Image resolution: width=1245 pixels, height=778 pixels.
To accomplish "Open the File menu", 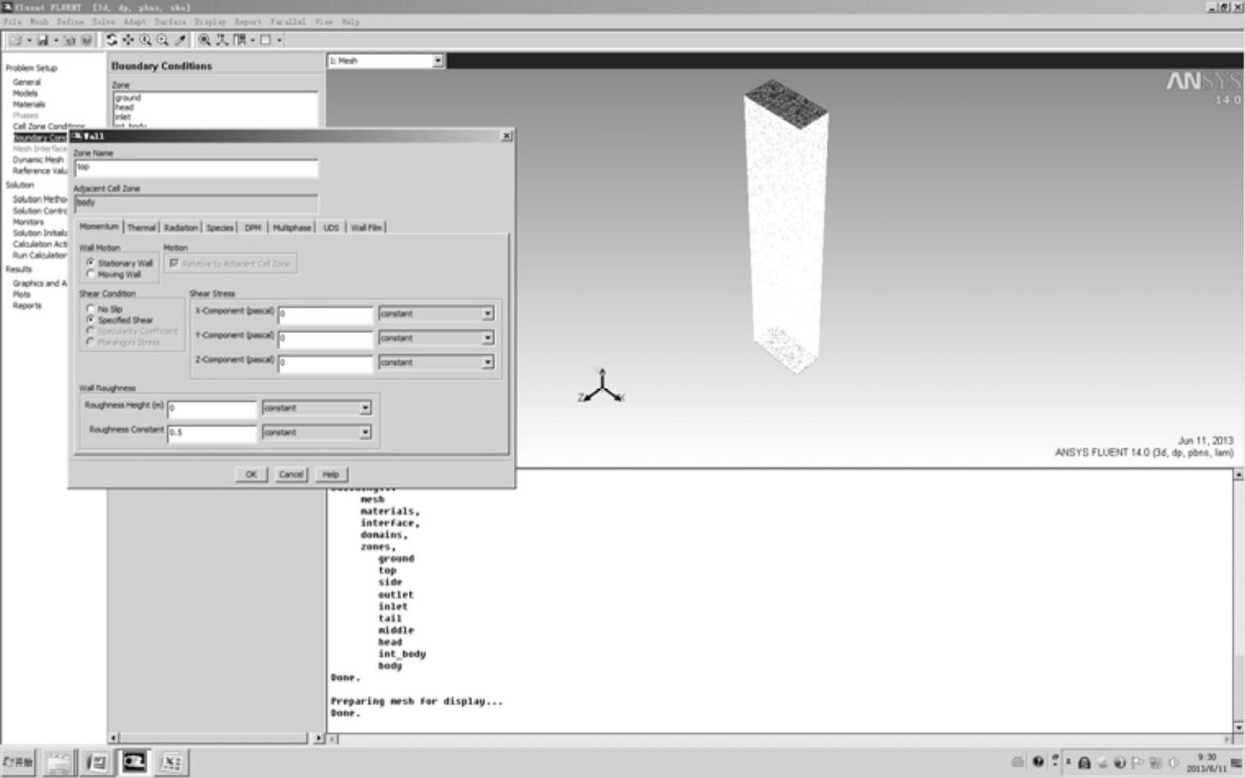I will 12,21.
